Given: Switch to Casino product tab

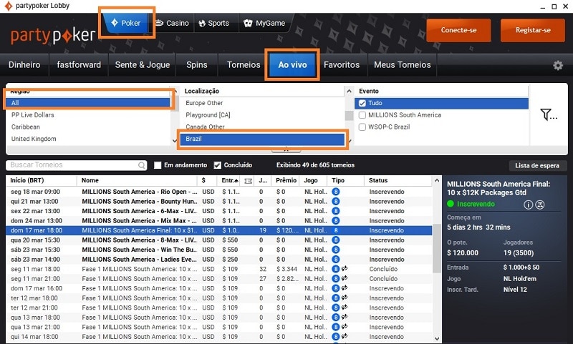Looking at the screenshot, I should point(172,23).
